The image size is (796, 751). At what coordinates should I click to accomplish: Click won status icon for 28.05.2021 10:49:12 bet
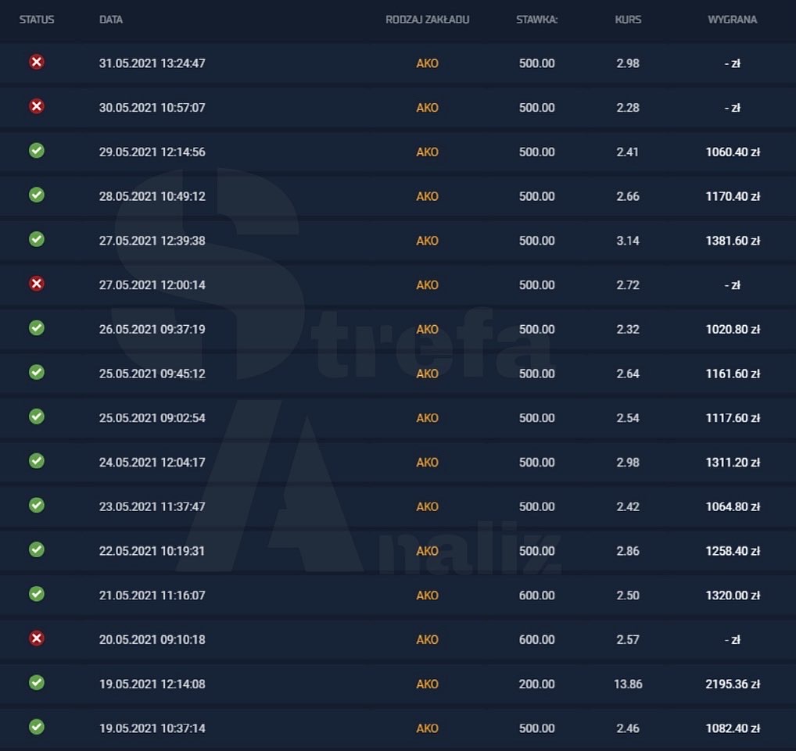click(x=37, y=195)
